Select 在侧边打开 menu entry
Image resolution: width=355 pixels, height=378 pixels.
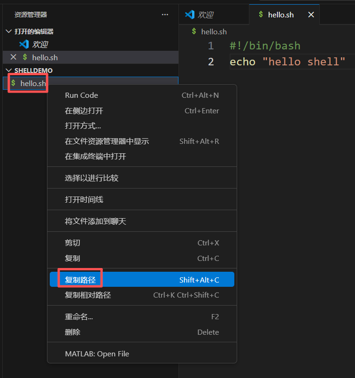[142, 110]
